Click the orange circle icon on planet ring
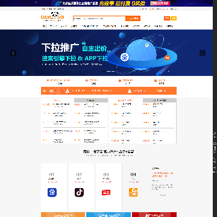Image resolution: width=217 pixels, height=217 pixels. (167, 58)
